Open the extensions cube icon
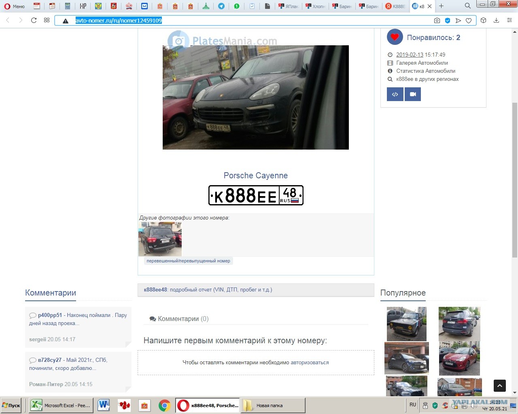 pos(483,20)
